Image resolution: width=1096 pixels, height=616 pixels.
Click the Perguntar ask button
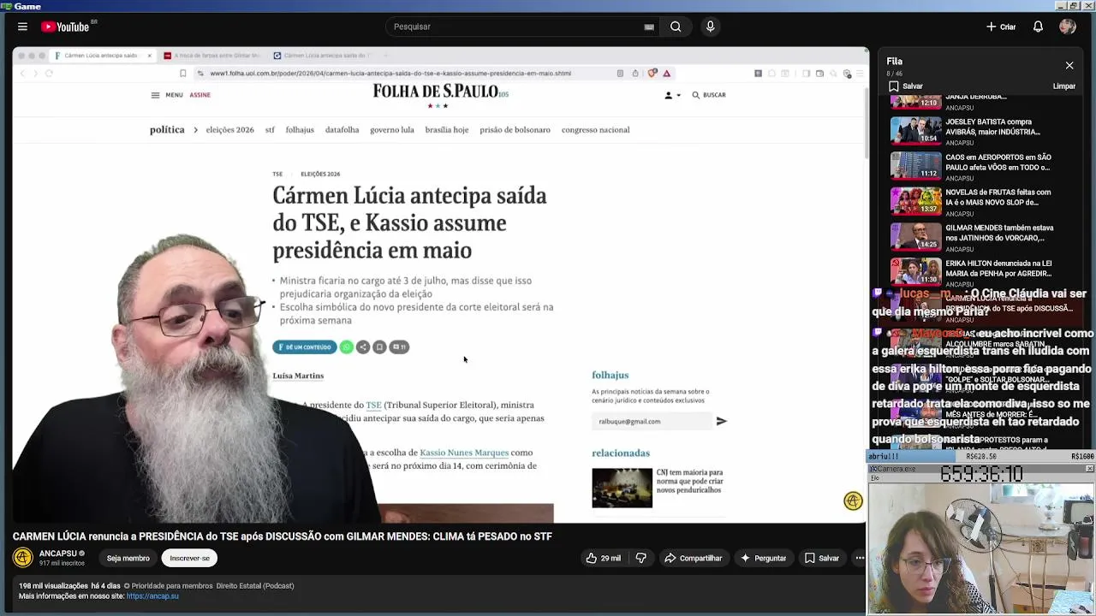pyautogui.click(x=763, y=558)
